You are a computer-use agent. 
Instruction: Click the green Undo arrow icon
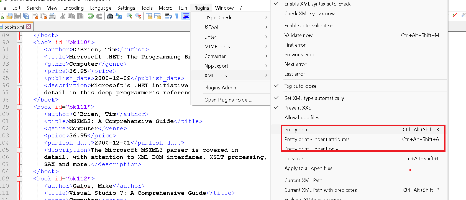pos(91,16)
